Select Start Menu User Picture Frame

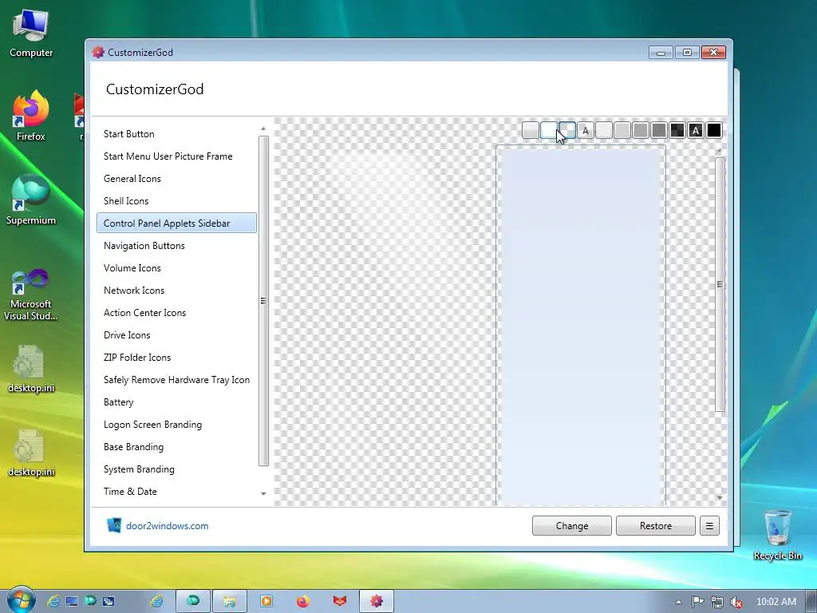(x=176, y=156)
